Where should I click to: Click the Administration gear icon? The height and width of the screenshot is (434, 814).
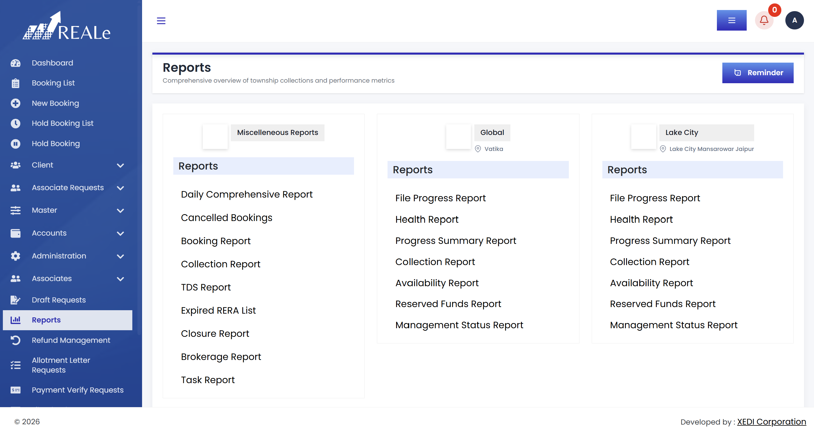coord(15,256)
